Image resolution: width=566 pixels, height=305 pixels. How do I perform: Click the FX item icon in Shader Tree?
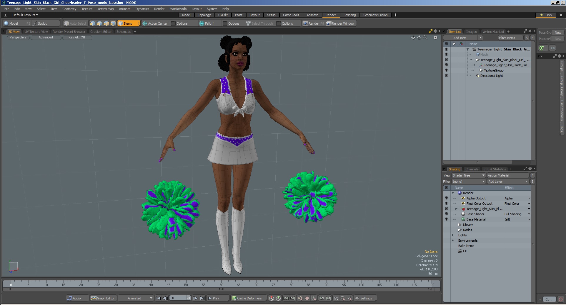(x=460, y=251)
